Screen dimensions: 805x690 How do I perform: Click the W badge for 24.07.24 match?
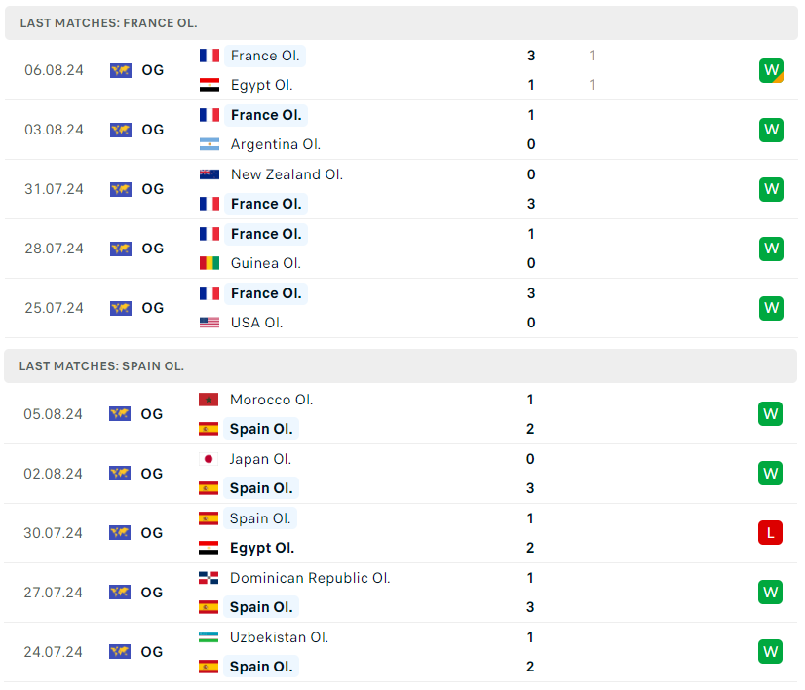click(x=771, y=651)
